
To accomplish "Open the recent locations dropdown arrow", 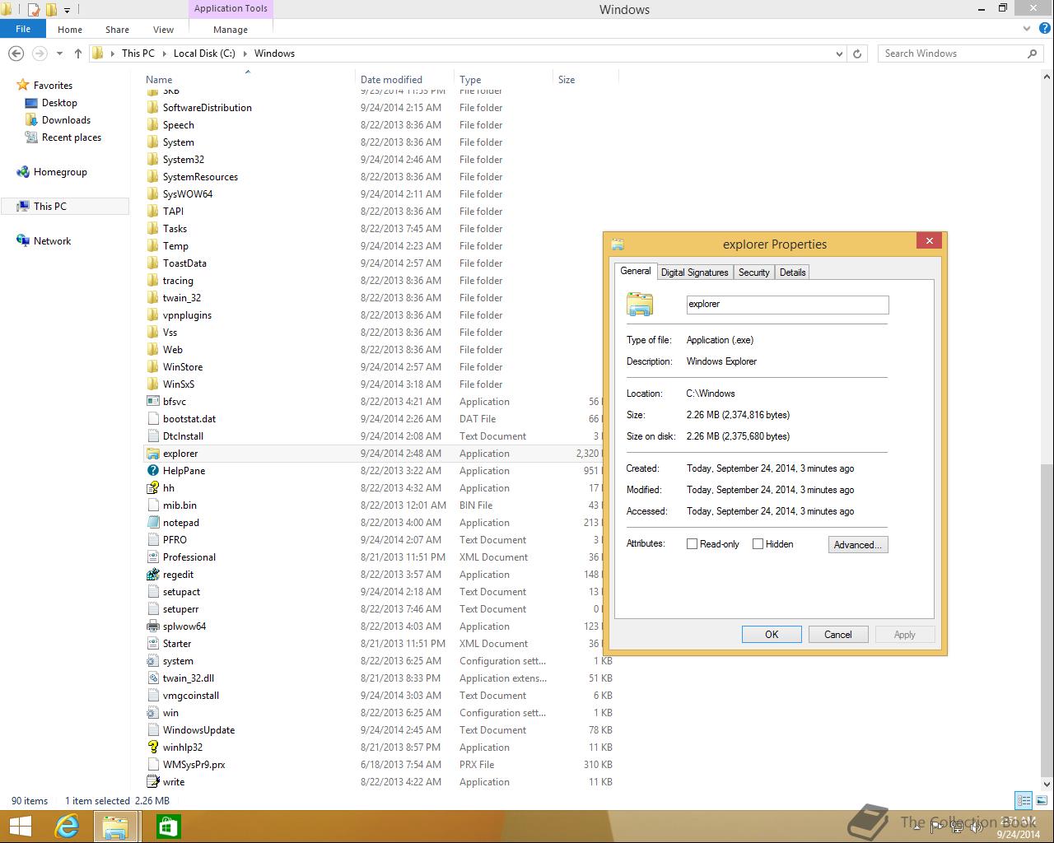I will click(x=59, y=54).
